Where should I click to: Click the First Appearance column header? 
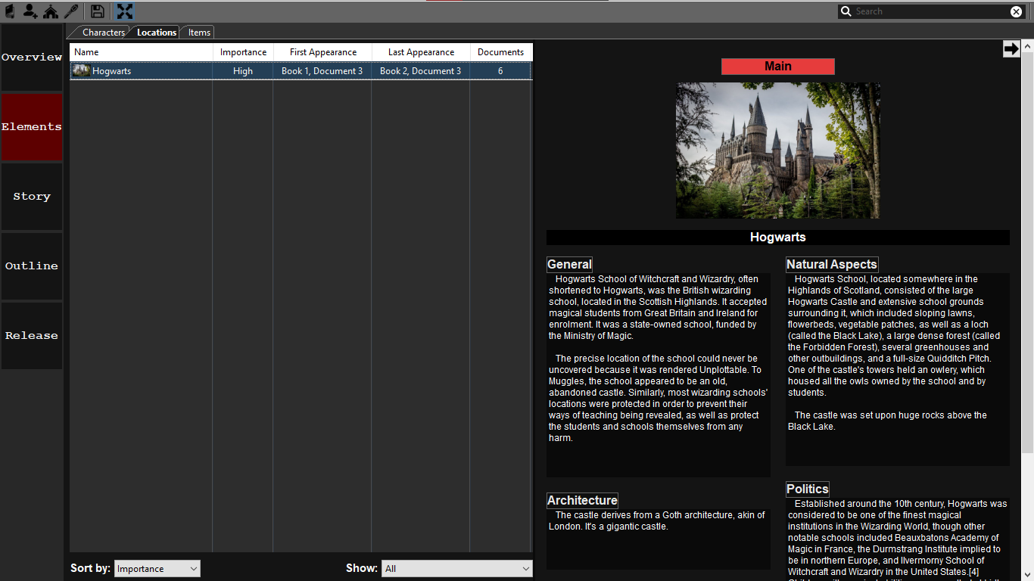(323, 52)
